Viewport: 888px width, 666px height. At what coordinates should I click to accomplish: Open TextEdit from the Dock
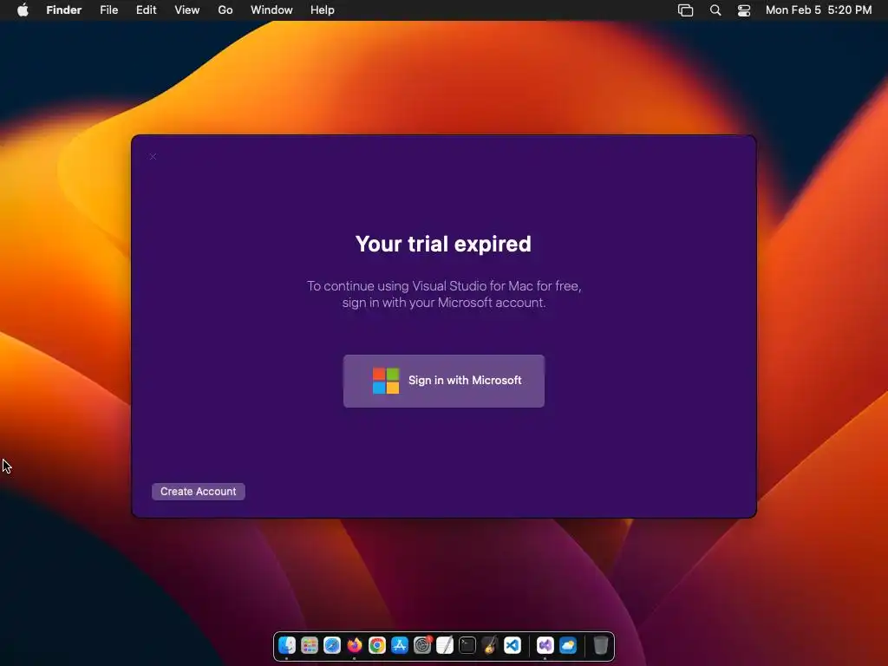pyautogui.click(x=445, y=645)
